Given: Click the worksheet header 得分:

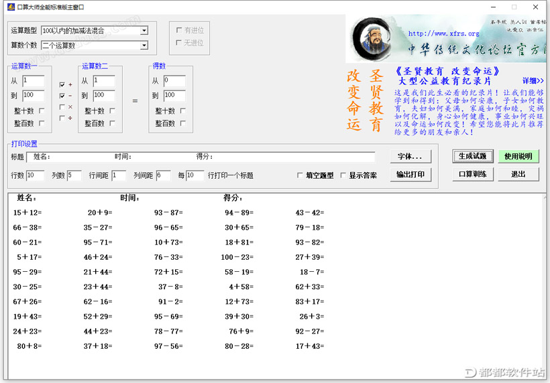Looking at the screenshot, I should click(233, 198).
